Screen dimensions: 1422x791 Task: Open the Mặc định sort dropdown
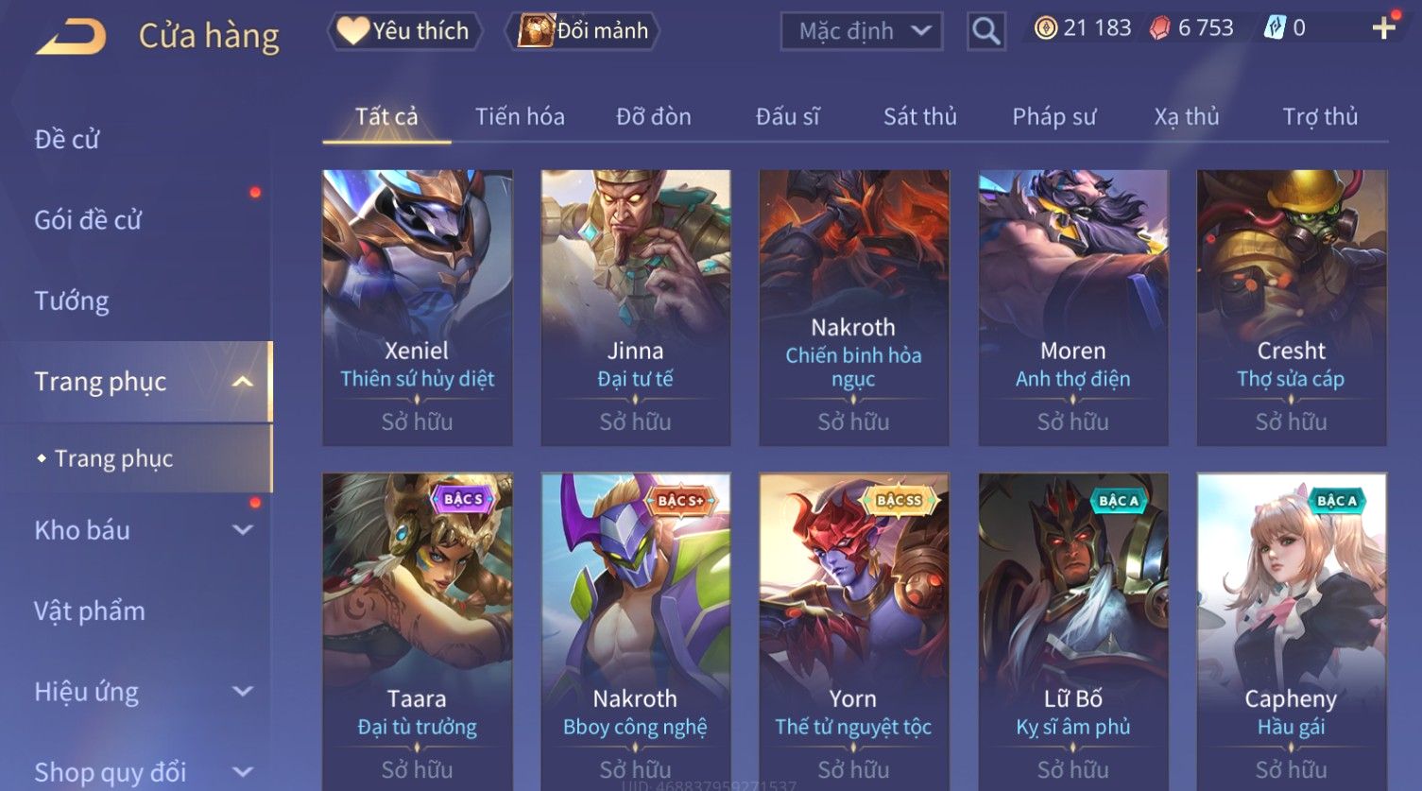click(862, 31)
